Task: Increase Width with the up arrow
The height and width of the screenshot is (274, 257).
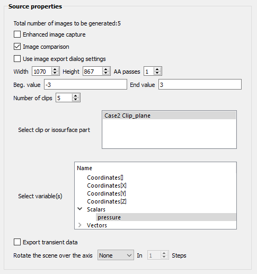Action: (55, 69)
